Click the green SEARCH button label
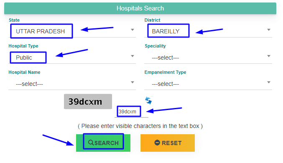This screenshot has height=163, width=283. [x=107, y=143]
